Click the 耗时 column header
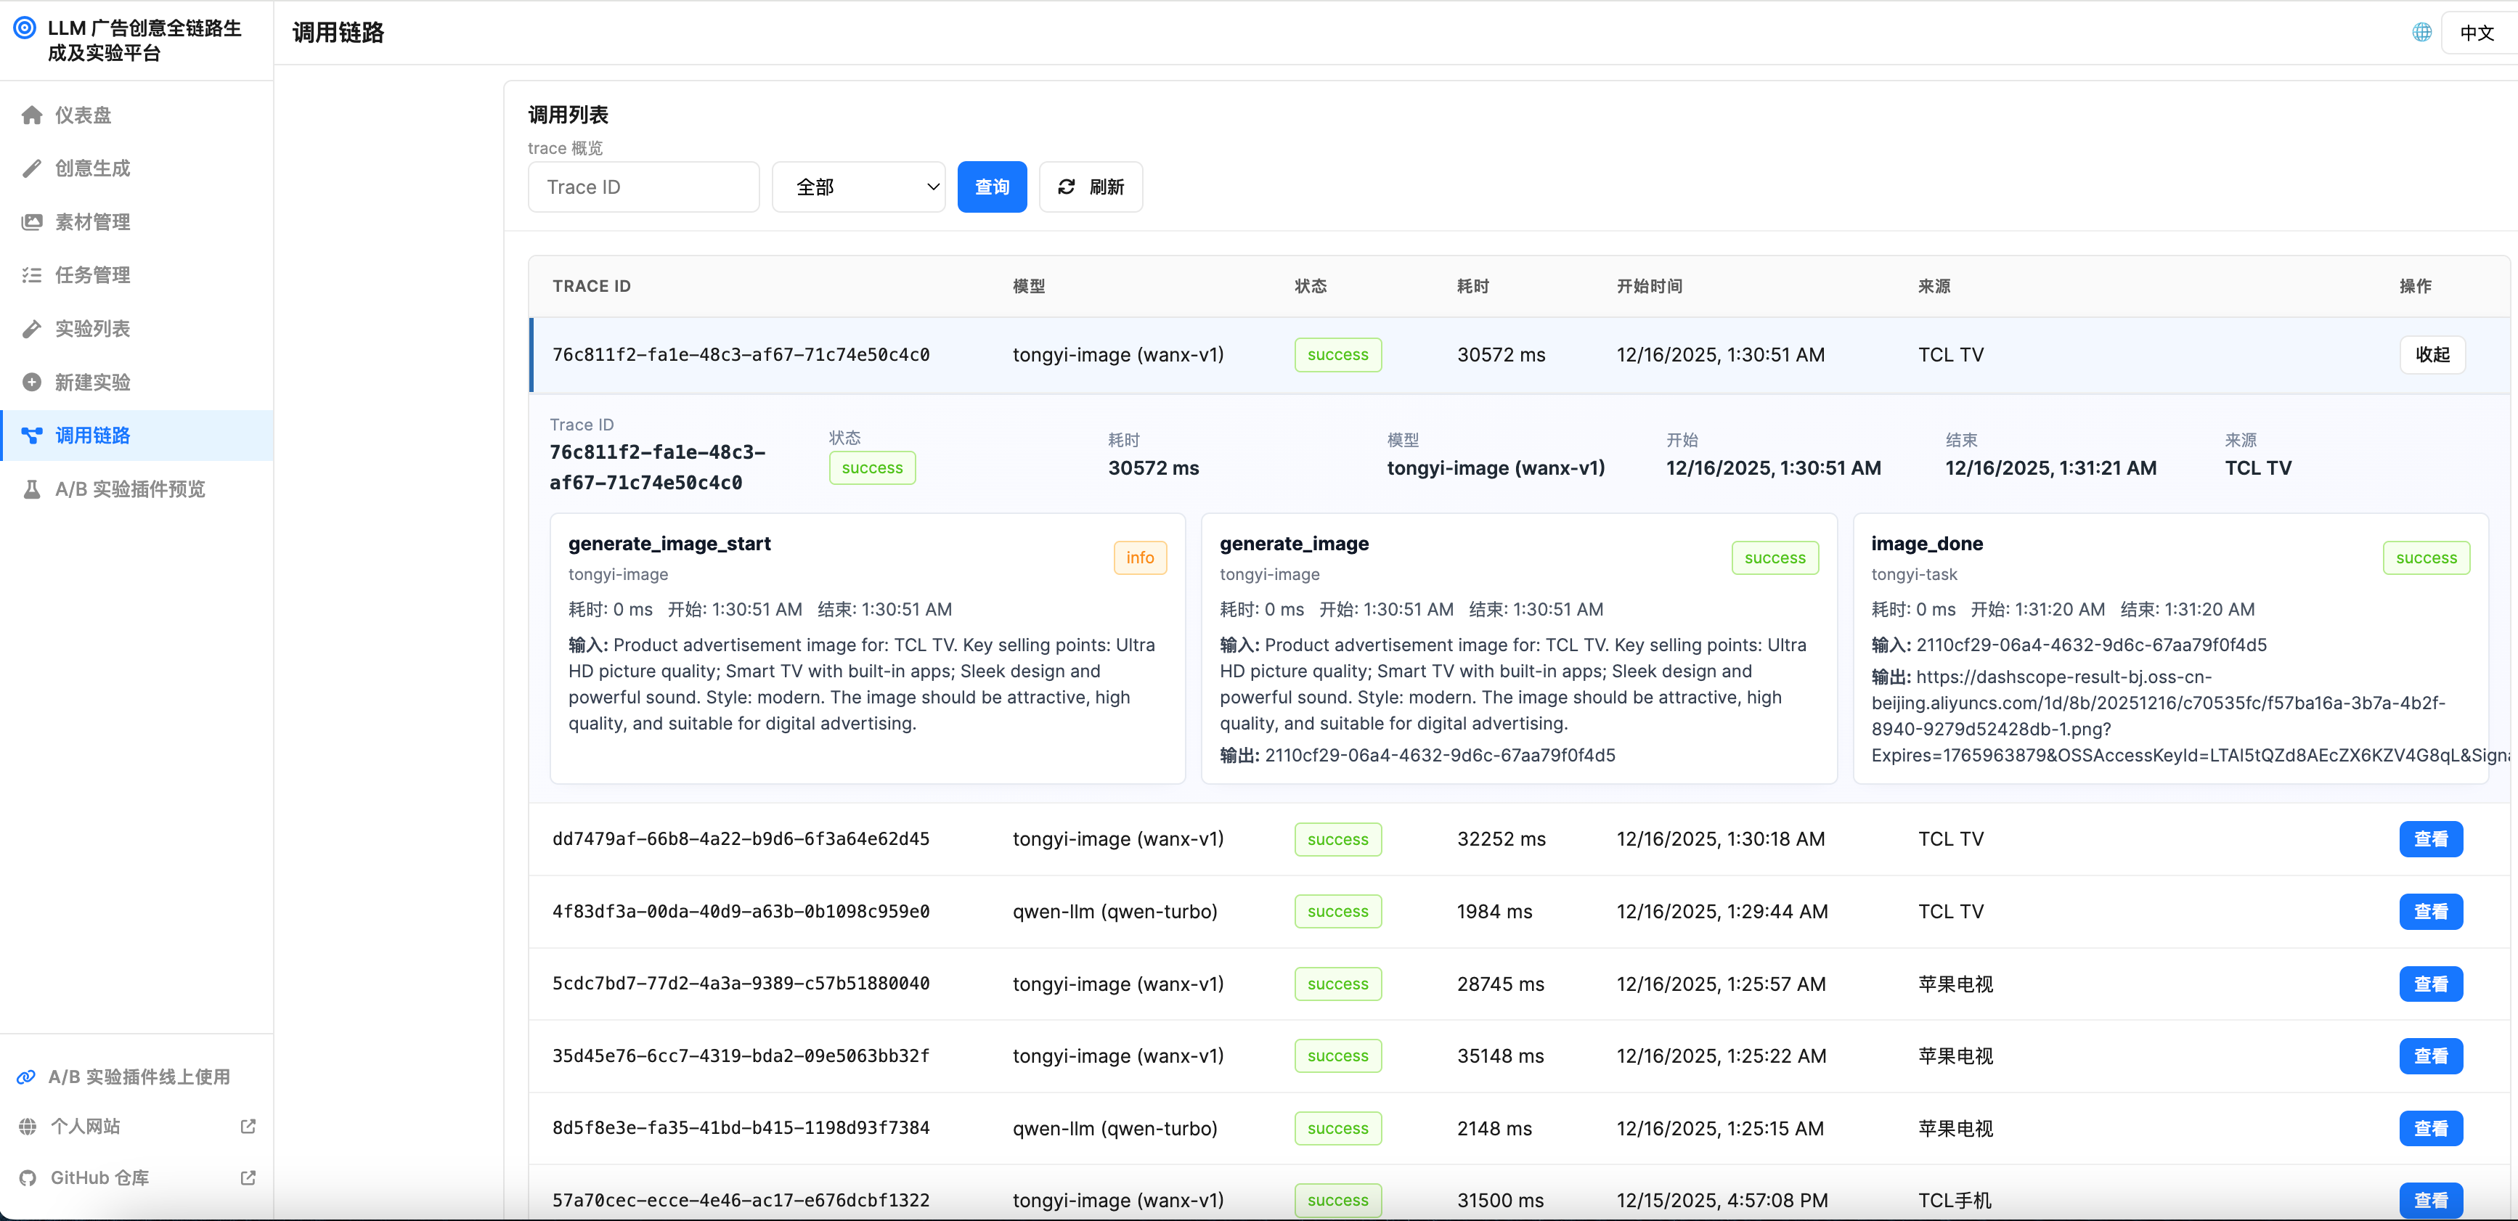 (x=1472, y=287)
